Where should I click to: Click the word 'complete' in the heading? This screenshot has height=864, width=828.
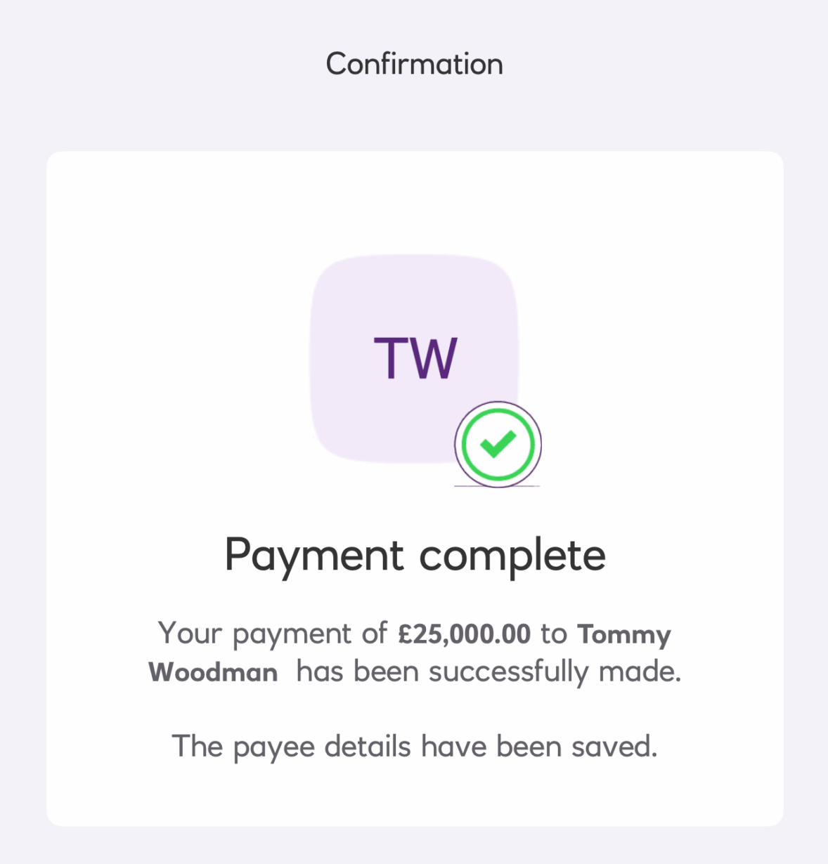tap(512, 555)
